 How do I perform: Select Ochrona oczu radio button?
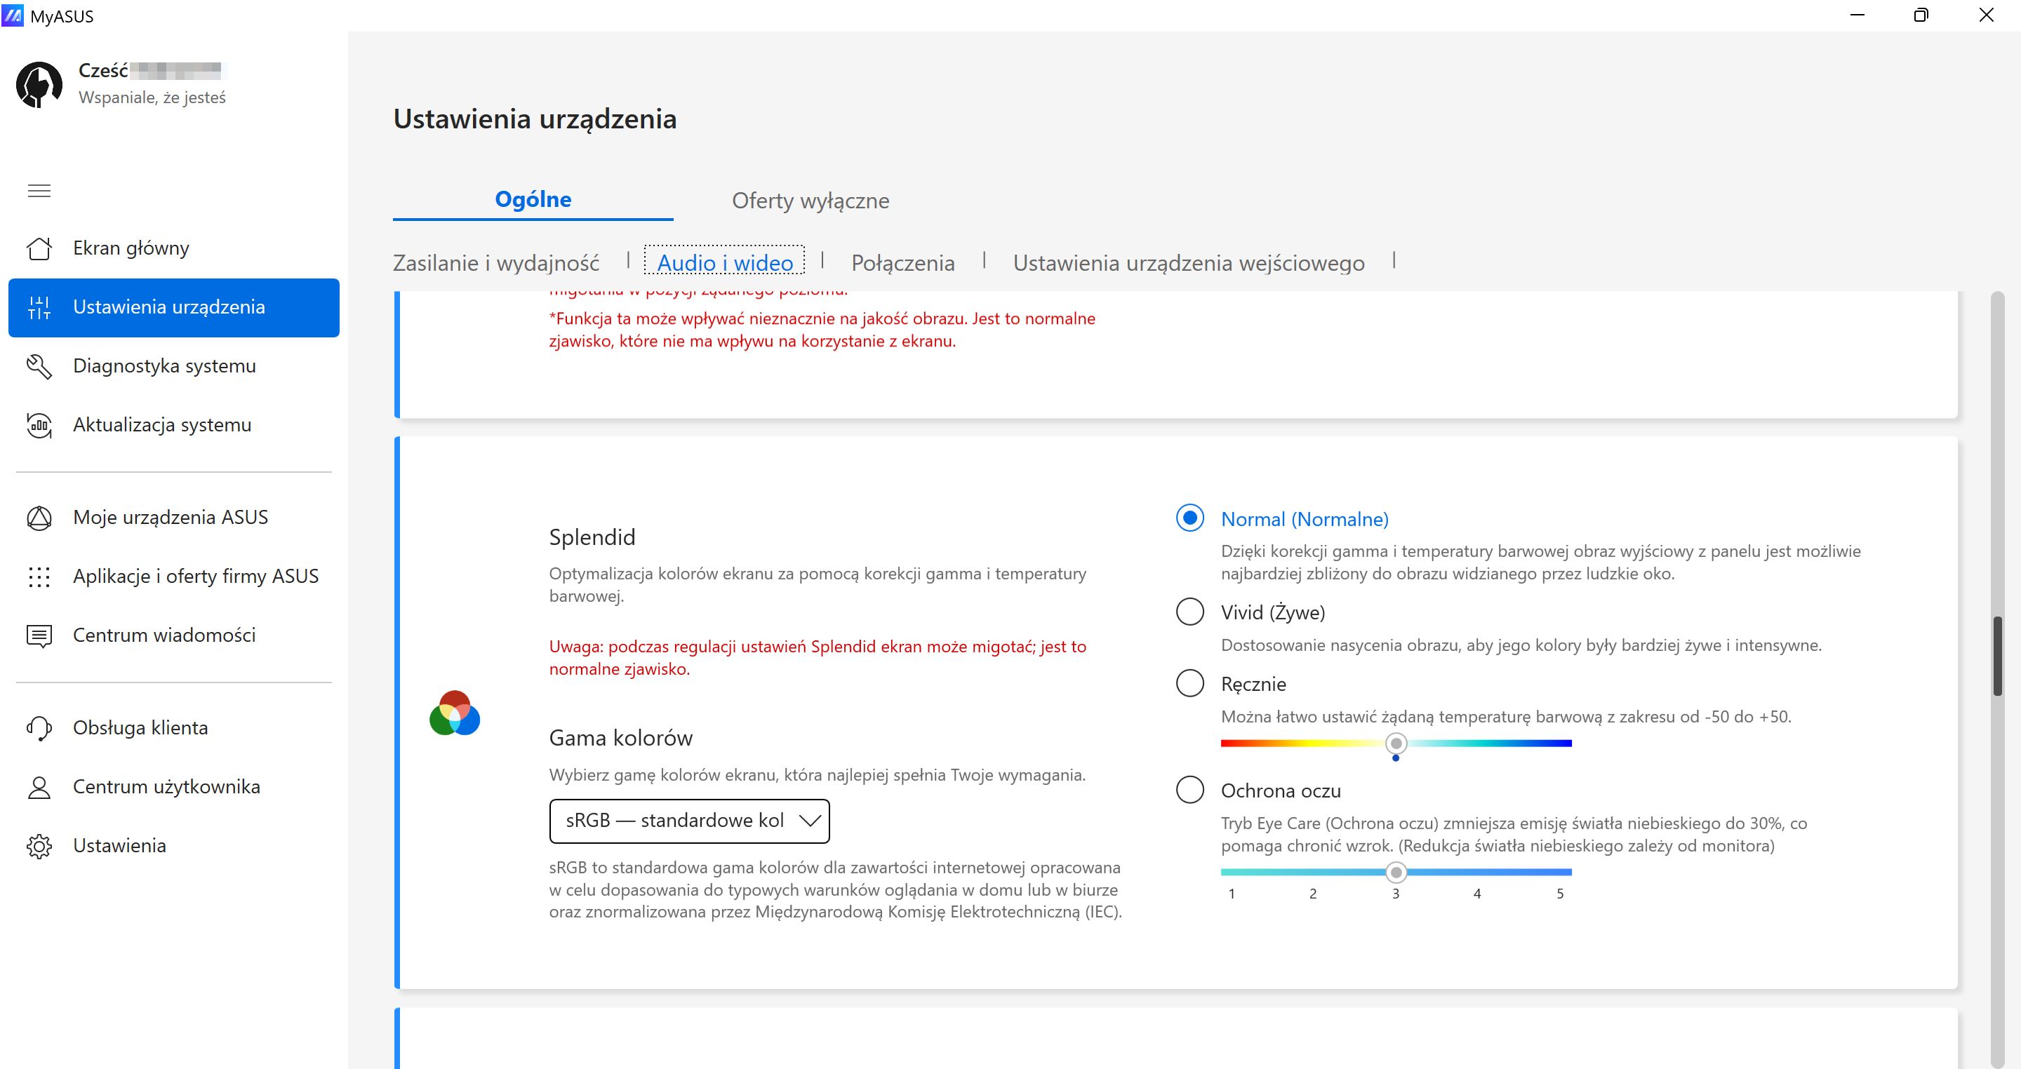(1190, 790)
